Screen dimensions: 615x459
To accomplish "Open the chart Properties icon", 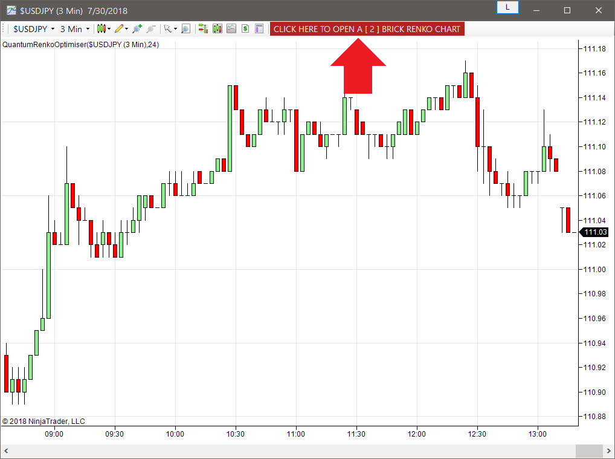I will click(259, 28).
